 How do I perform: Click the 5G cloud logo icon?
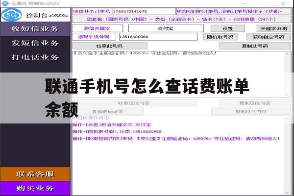click(12, 15)
